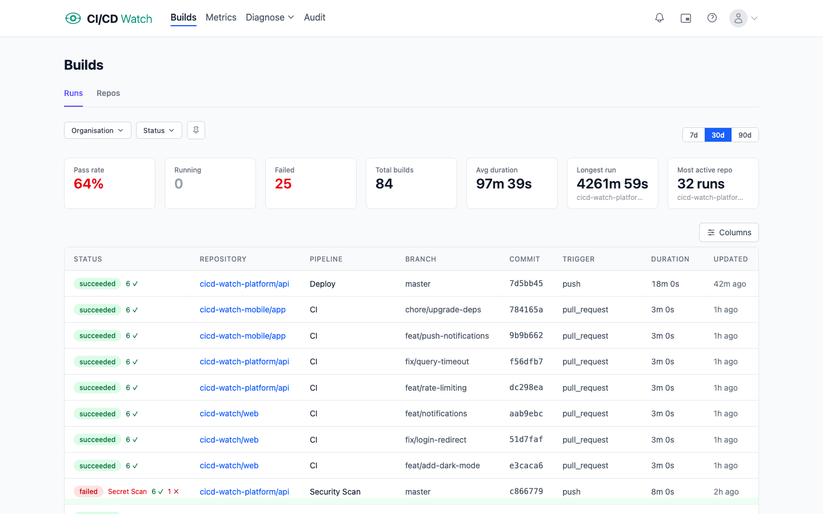The width and height of the screenshot is (823, 514).
Task: Open cicd-watch/web link for feat/notifications
Action: tap(229, 413)
